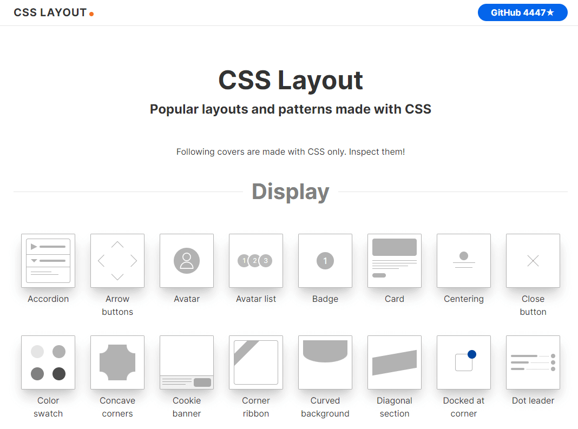Open the Docked at corner cover
578x429 pixels.
pyautogui.click(x=464, y=362)
